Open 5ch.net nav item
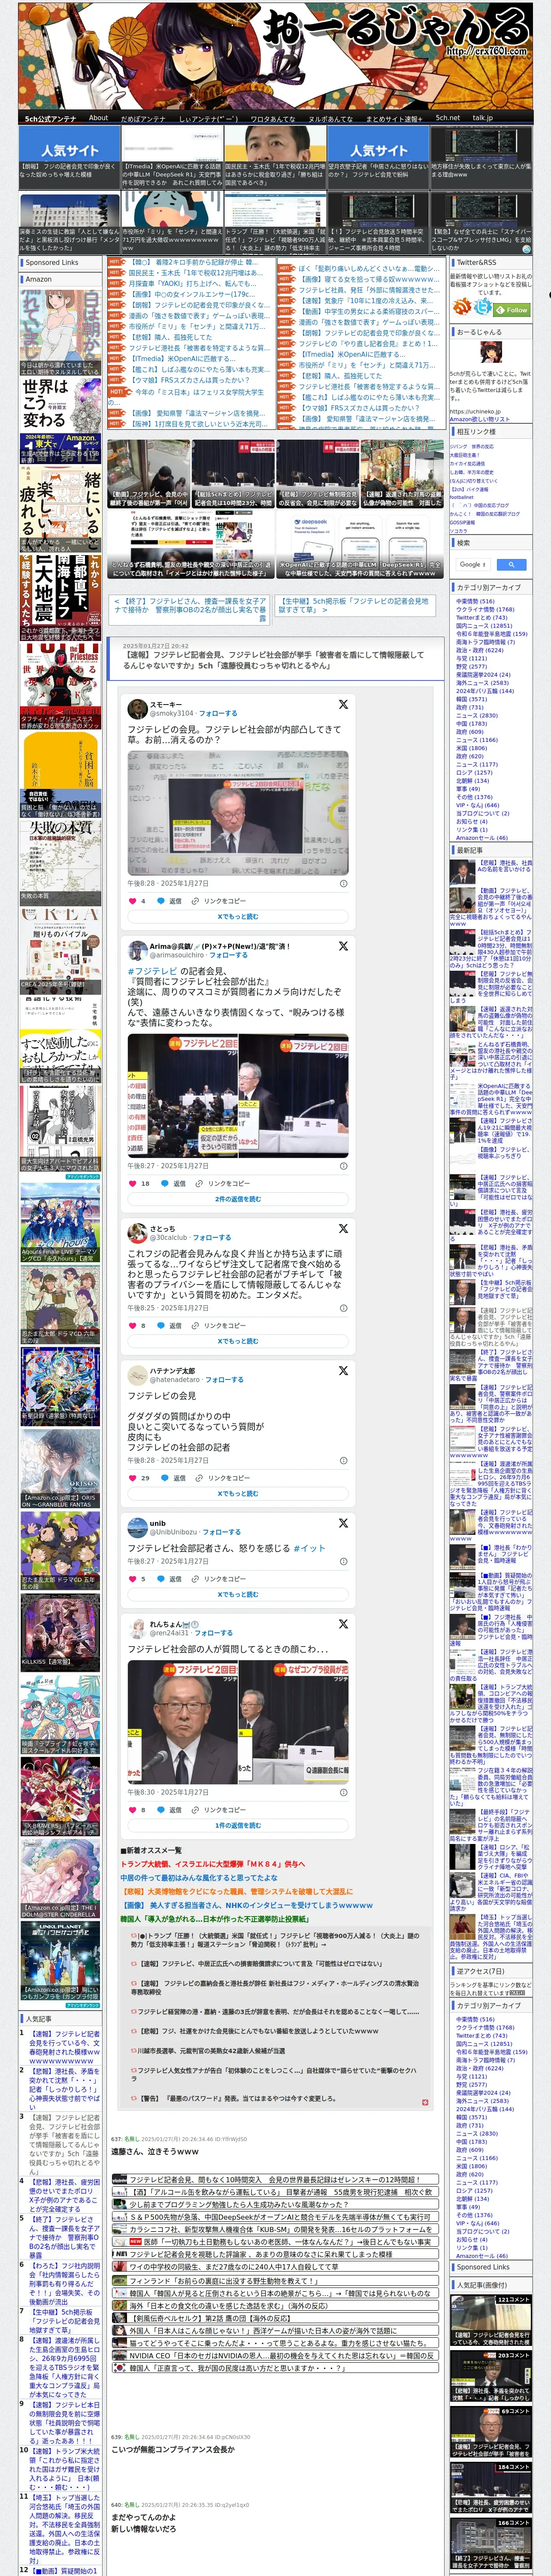 click(447, 118)
